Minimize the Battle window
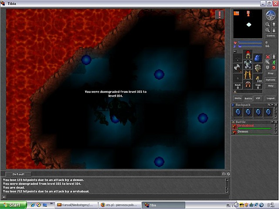This screenshot has height=209, width=279. tap(272, 122)
